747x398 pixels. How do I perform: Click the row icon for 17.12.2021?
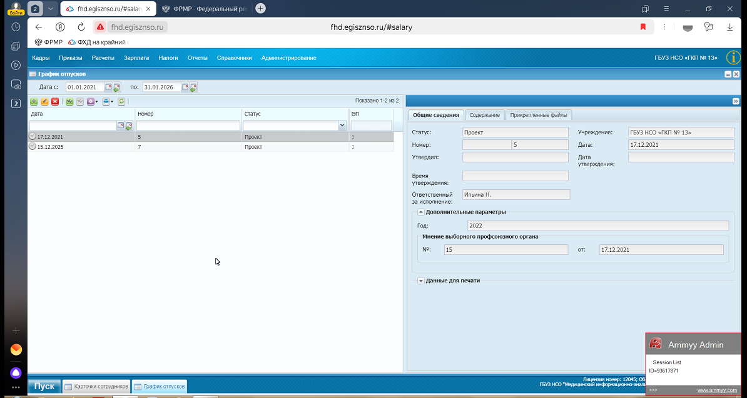click(x=33, y=136)
